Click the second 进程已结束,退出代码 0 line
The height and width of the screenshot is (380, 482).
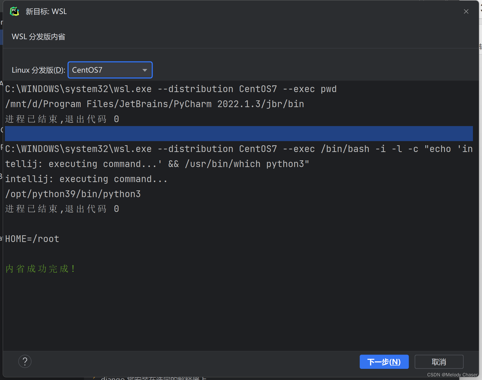[62, 209]
